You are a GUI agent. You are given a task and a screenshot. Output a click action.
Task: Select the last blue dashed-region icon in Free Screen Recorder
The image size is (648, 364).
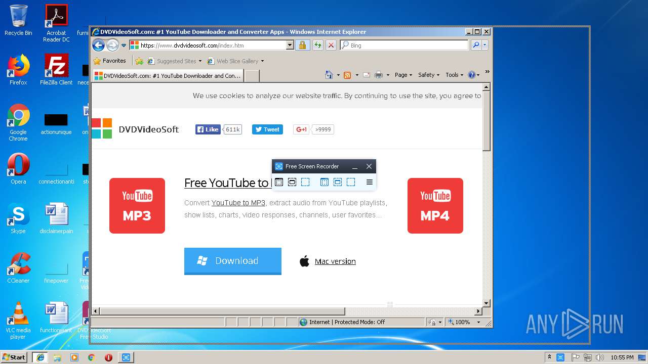click(x=351, y=182)
